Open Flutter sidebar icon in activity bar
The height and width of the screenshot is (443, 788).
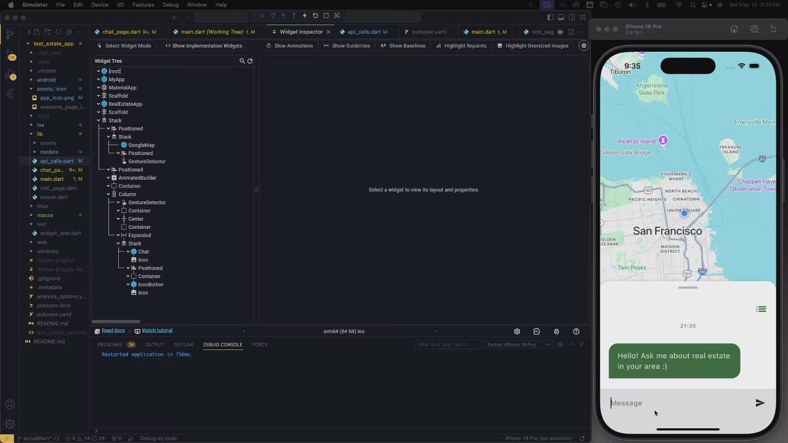coord(10,94)
